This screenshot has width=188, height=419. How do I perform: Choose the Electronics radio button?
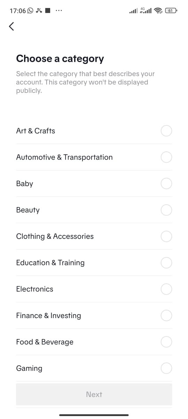coord(166,289)
